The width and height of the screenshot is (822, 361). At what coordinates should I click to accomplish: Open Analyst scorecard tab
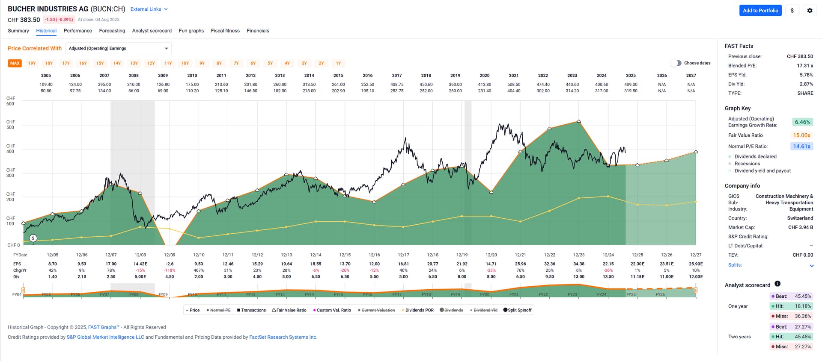click(x=152, y=31)
